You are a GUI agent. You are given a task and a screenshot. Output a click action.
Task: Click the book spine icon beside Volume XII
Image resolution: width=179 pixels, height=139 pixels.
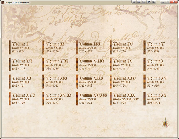point(43,81)
